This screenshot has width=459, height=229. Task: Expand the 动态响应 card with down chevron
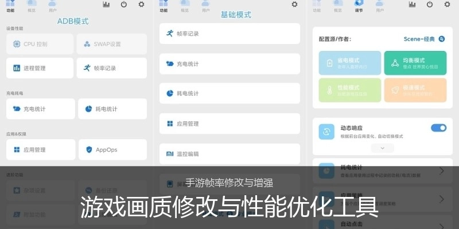(x=383, y=148)
